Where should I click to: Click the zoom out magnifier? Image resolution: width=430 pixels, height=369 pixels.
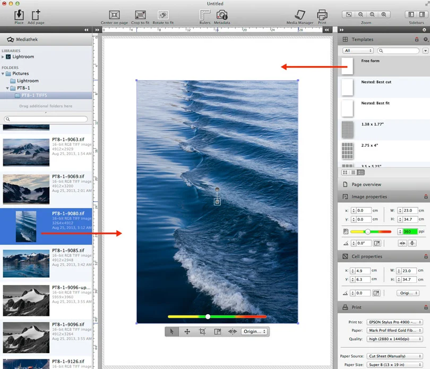[x=360, y=14]
